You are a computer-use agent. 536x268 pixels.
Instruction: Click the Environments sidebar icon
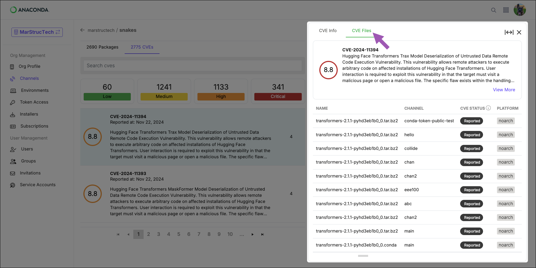point(13,91)
